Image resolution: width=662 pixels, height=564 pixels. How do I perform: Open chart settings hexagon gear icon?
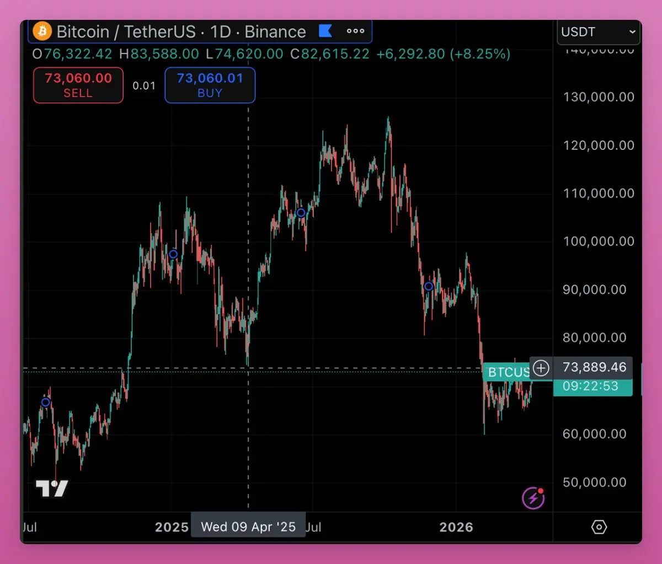click(x=599, y=527)
